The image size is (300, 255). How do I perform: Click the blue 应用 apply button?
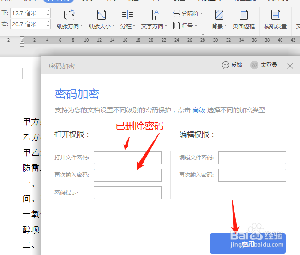click(248, 243)
